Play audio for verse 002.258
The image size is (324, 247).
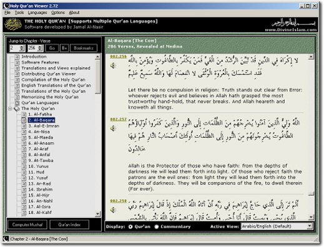coord(113,210)
